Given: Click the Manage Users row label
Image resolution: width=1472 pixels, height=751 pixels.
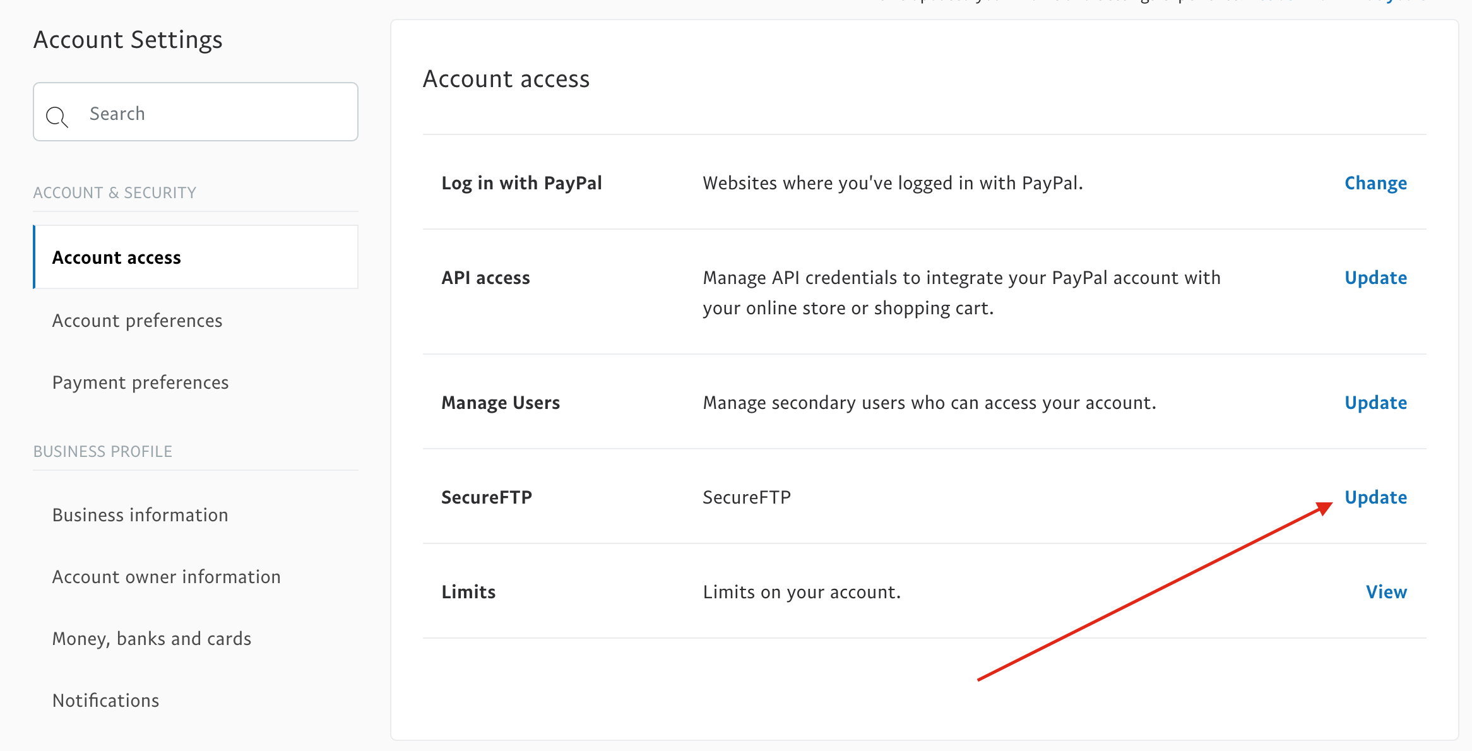Looking at the screenshot, I should (501, 403).
